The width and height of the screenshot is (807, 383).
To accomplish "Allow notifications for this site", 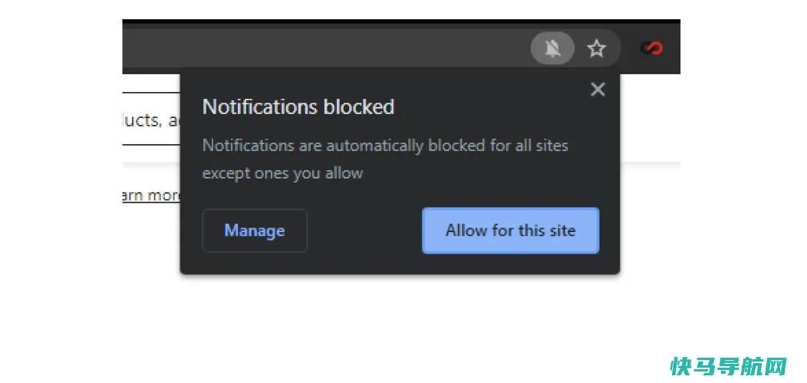I will [x=511, y=231].
